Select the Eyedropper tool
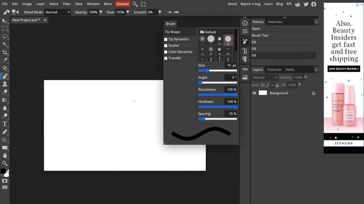The width and height of the screenshot is (364, 204). click(x=5, y=61)
